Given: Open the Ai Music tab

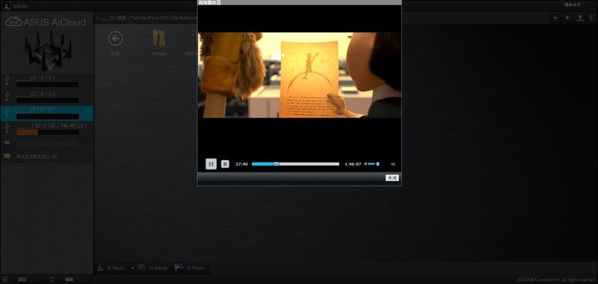Looking at the screenshot, I should tap(111, 268).
